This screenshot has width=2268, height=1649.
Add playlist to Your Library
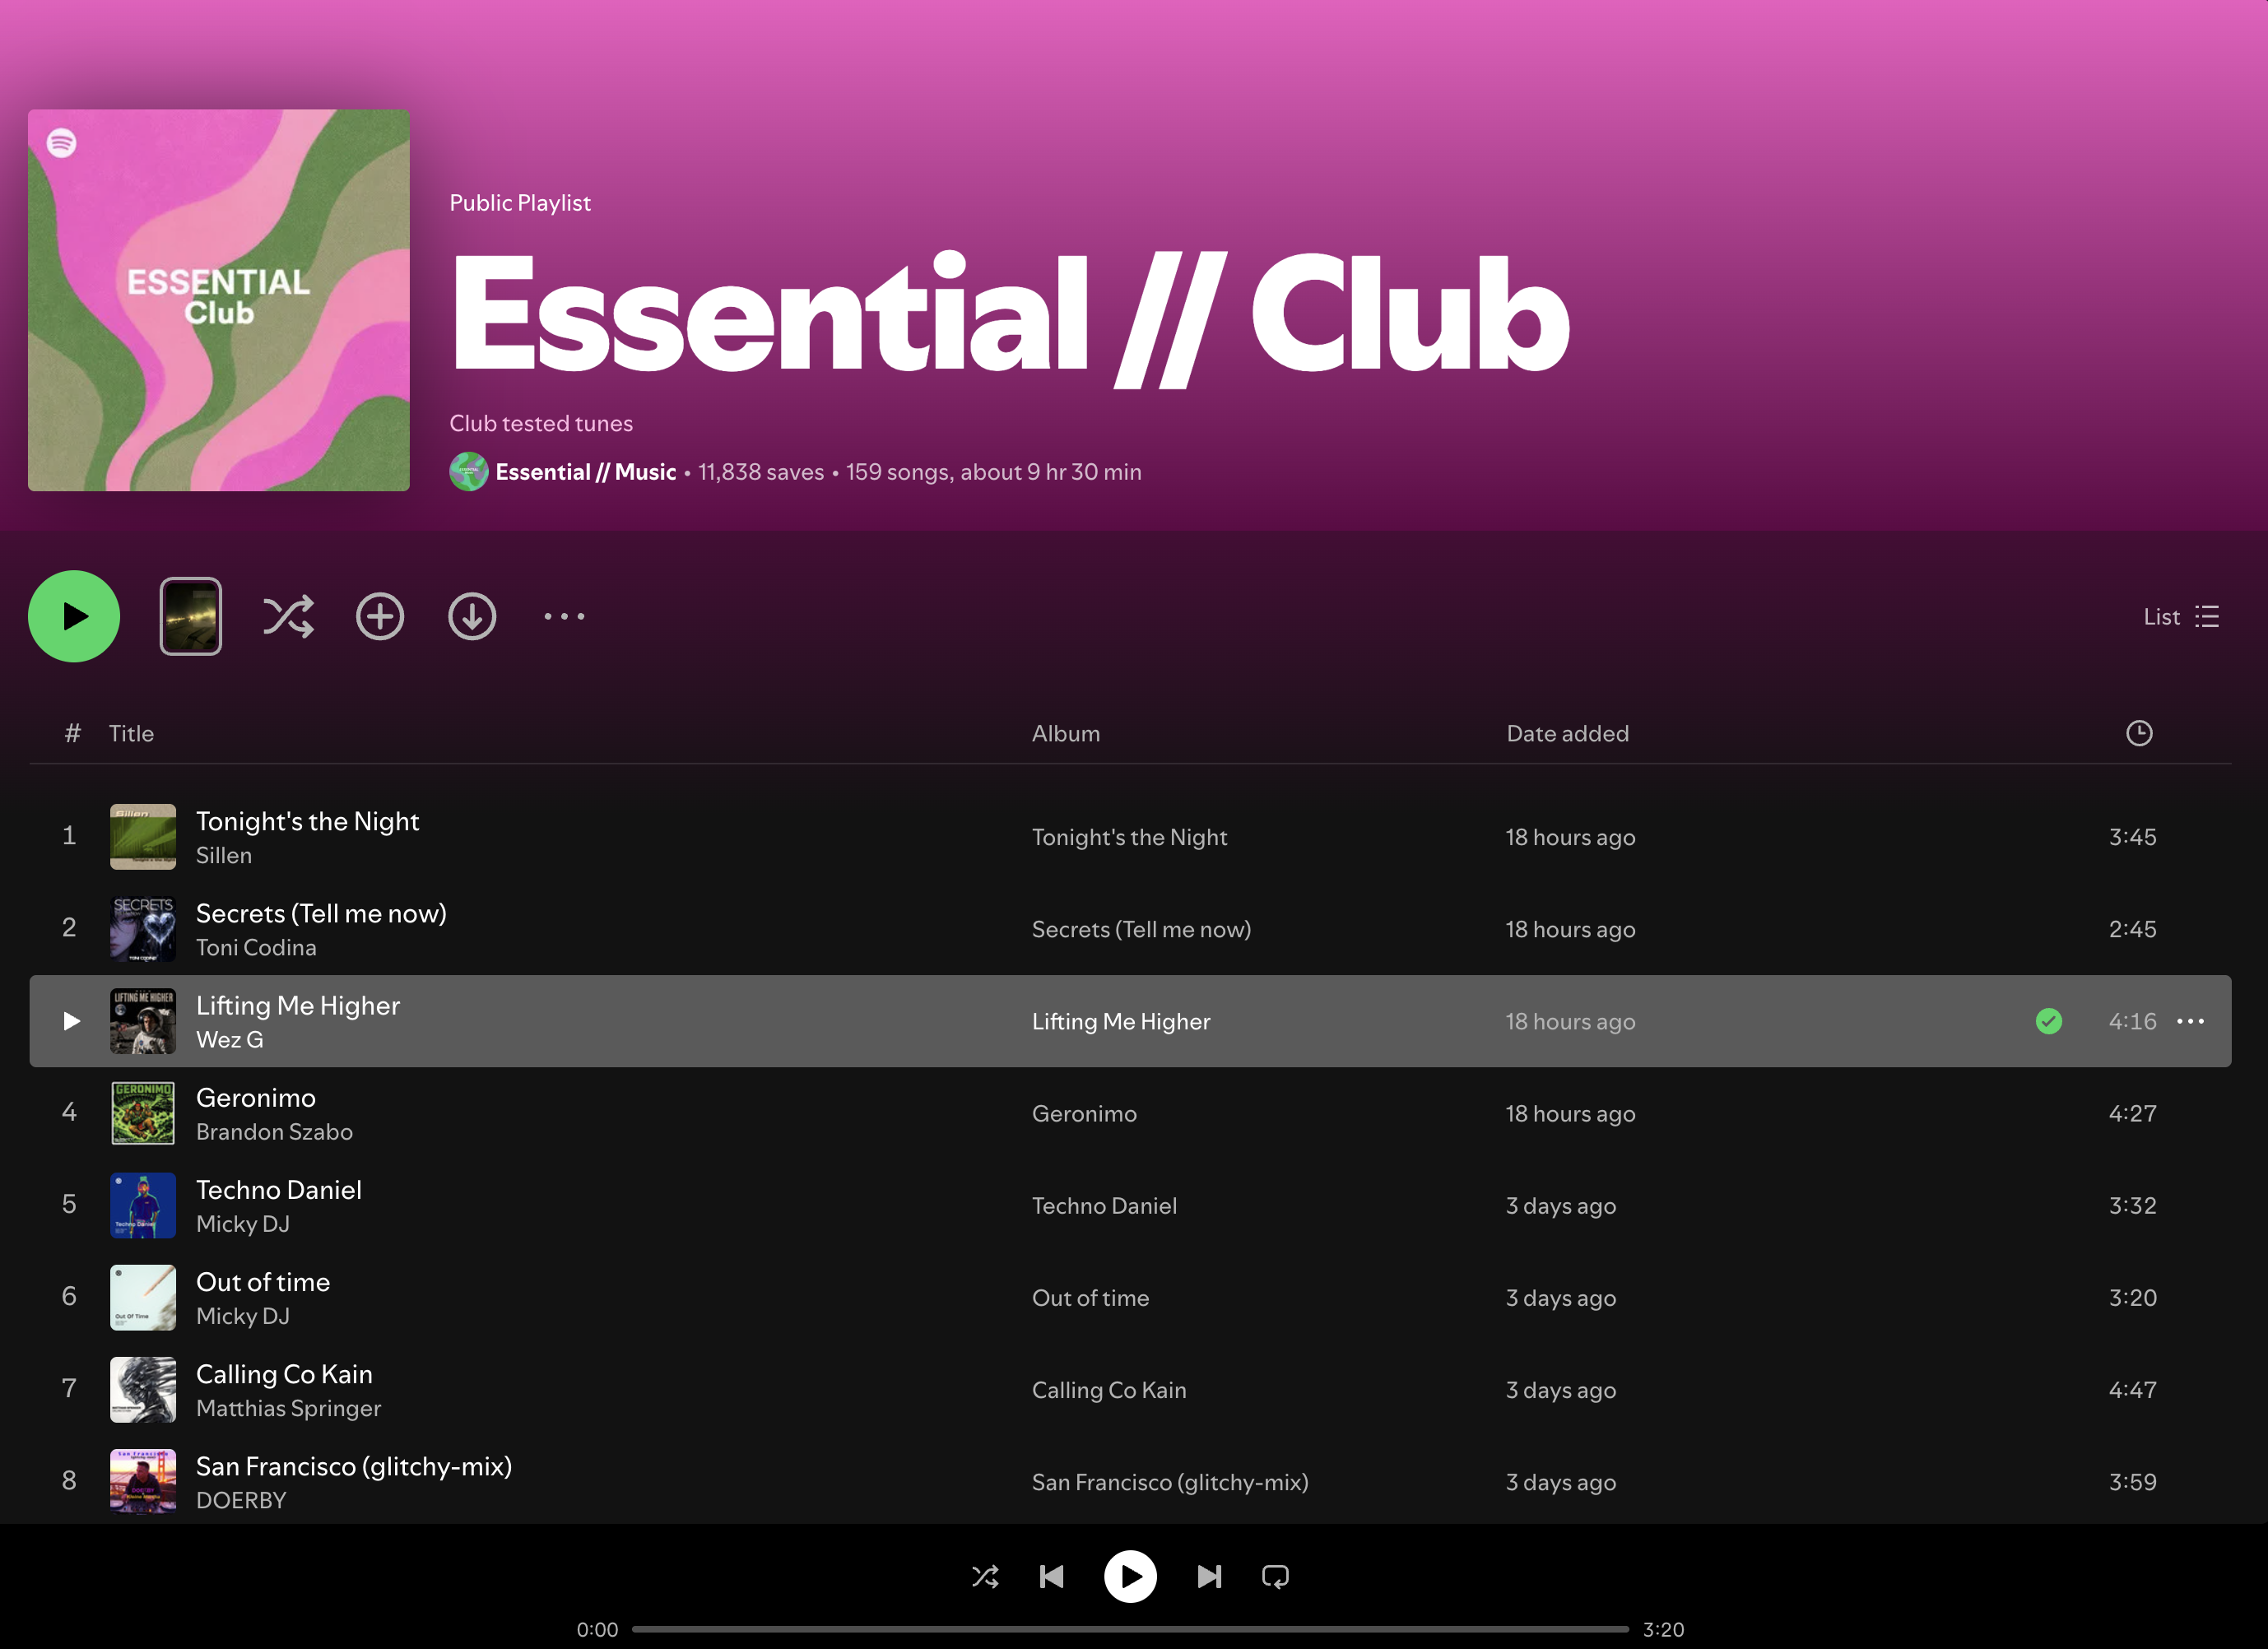[380, 616]
